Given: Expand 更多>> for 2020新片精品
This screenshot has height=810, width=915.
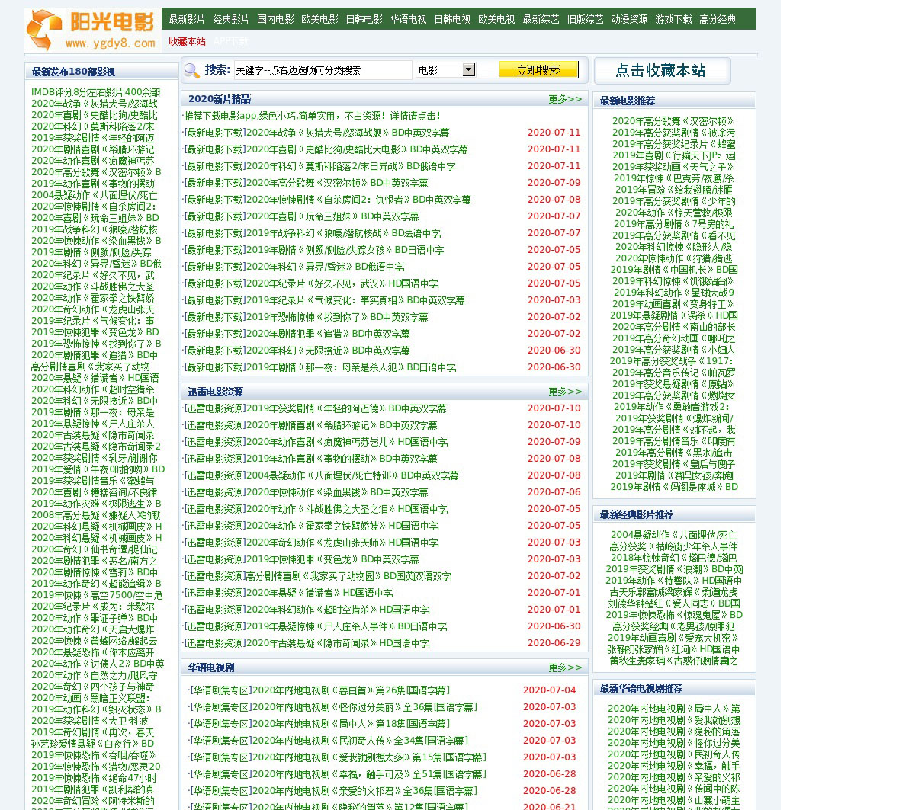Looking at the screenshot, I should click(x=564, y=99).
